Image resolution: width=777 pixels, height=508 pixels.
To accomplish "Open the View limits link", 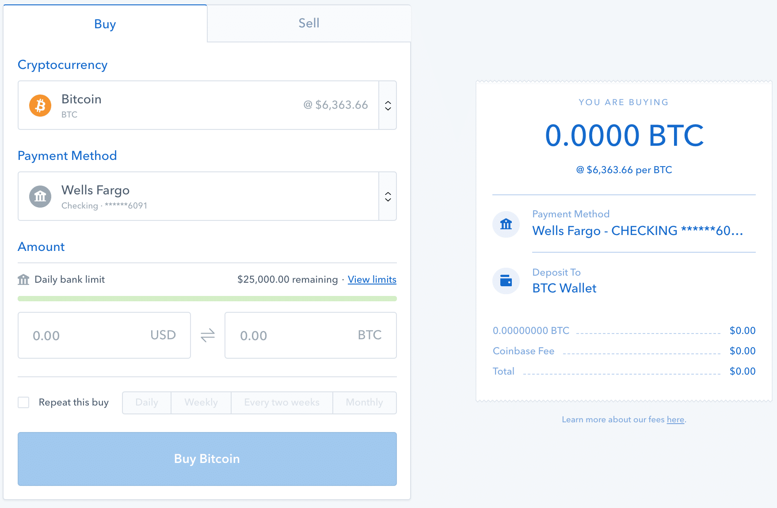I will coord(372,279).
